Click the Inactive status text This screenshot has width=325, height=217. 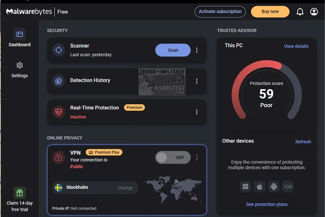coord(78,117)
